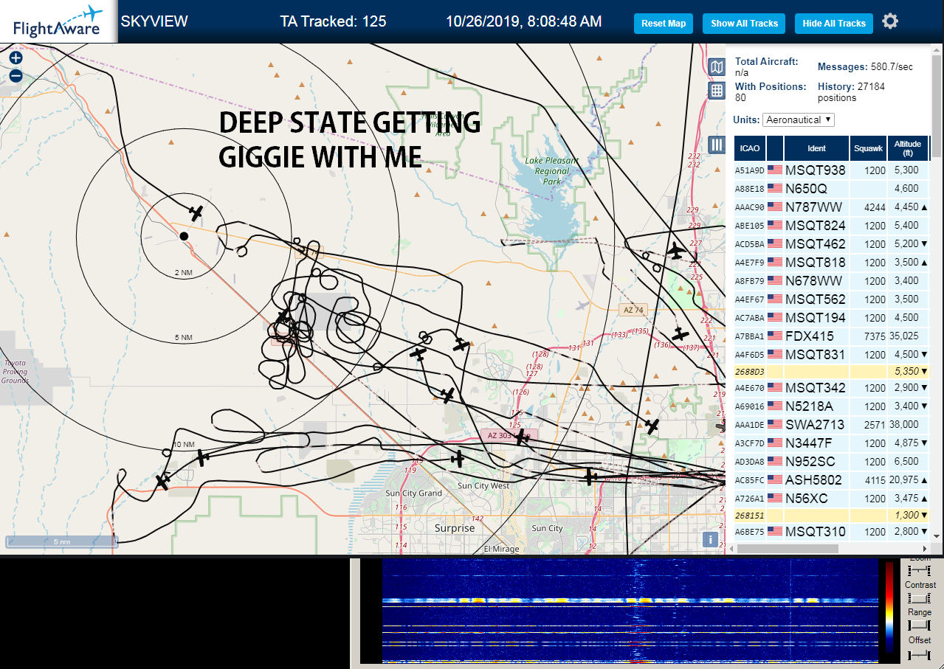The width and height of the screenshot is (944, 669).
Task: Click the US flag in the FDX415 row
Action: coord(775,336)
